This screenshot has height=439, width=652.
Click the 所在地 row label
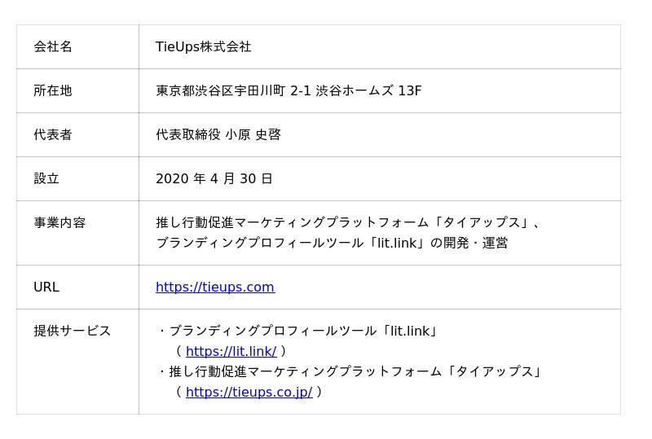[53, 90]
